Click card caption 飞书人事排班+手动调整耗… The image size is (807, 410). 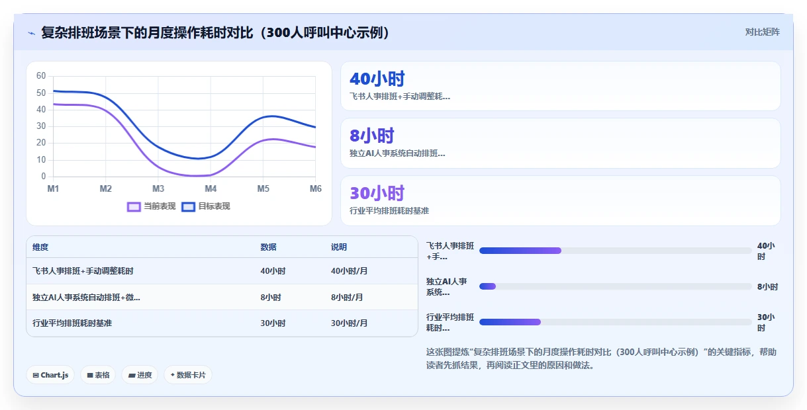[x=400, y=97]
